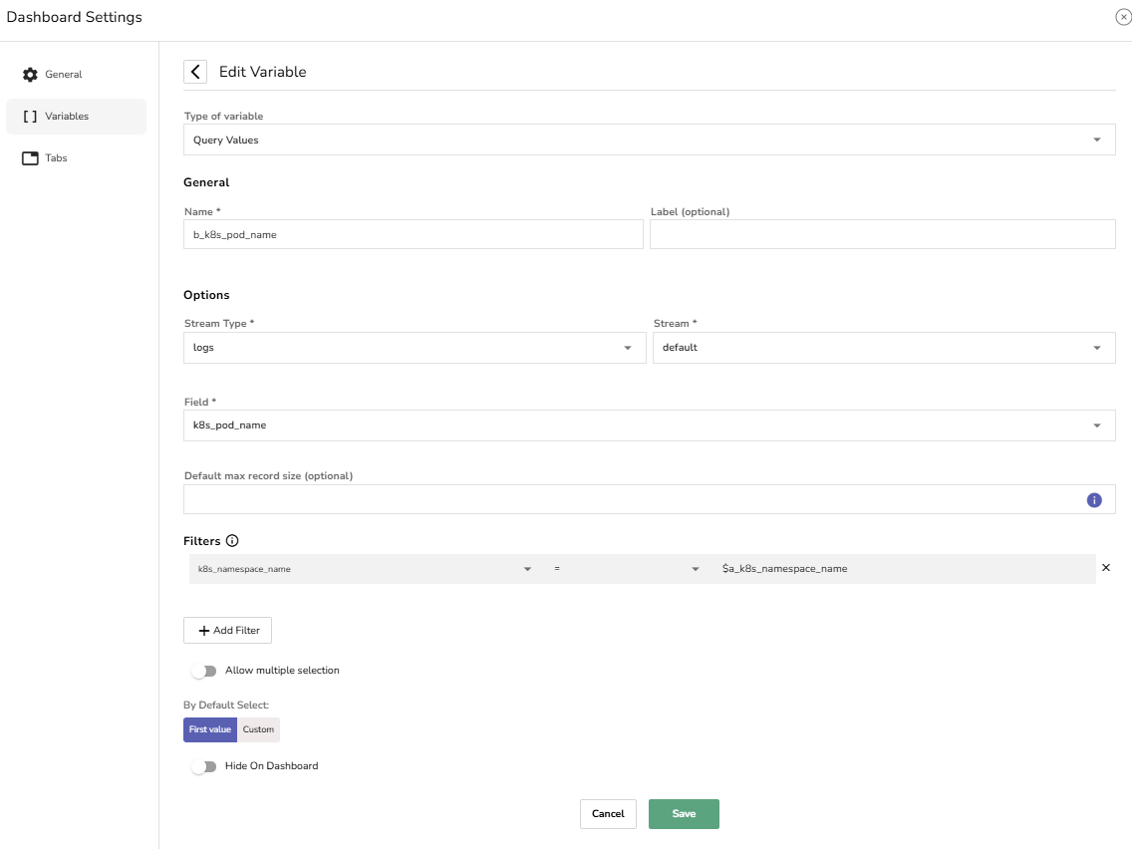The width and height of the screenshot is (1132, 849).
Task: Click the General gear icon in sidebar
Action: click(x=30, y=75)
